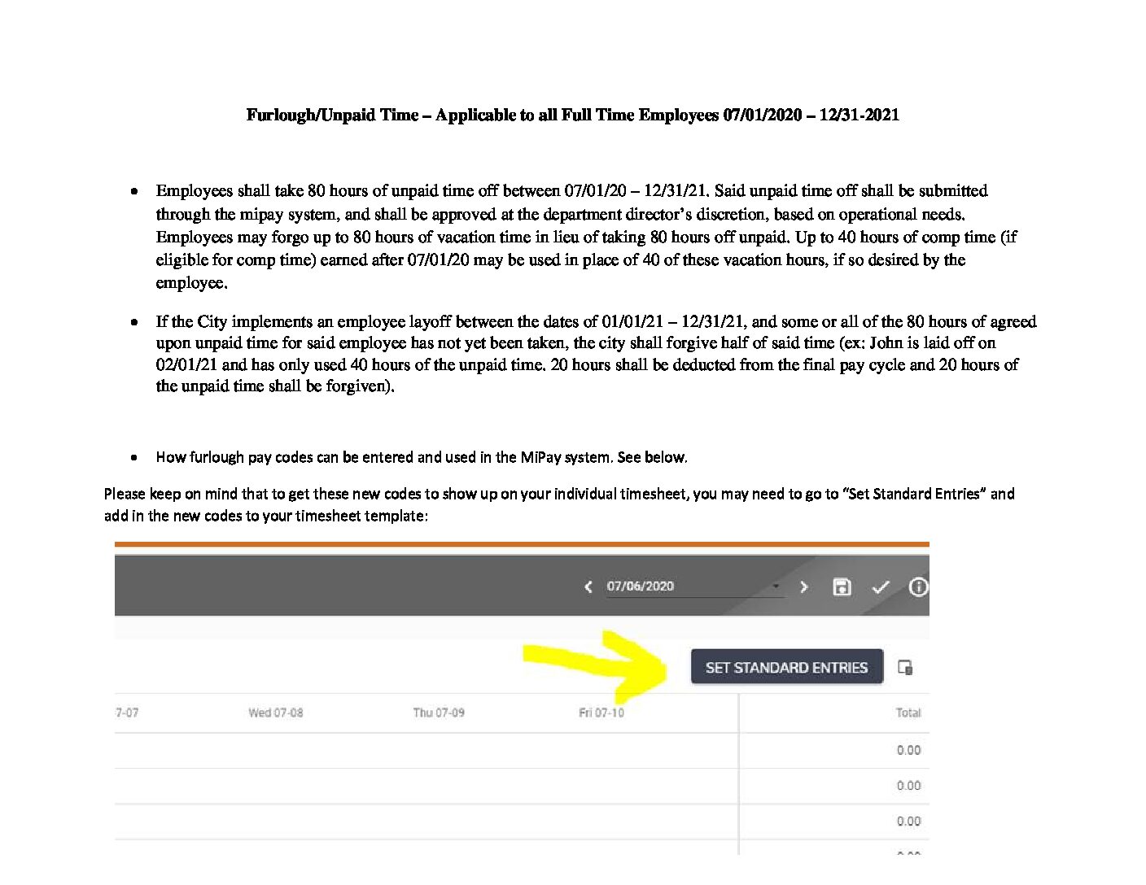1146x885 pixels.
Task: Click the copy icon beside Set Standard Entries
Action: pyautogui.click(x=905, y=667)
